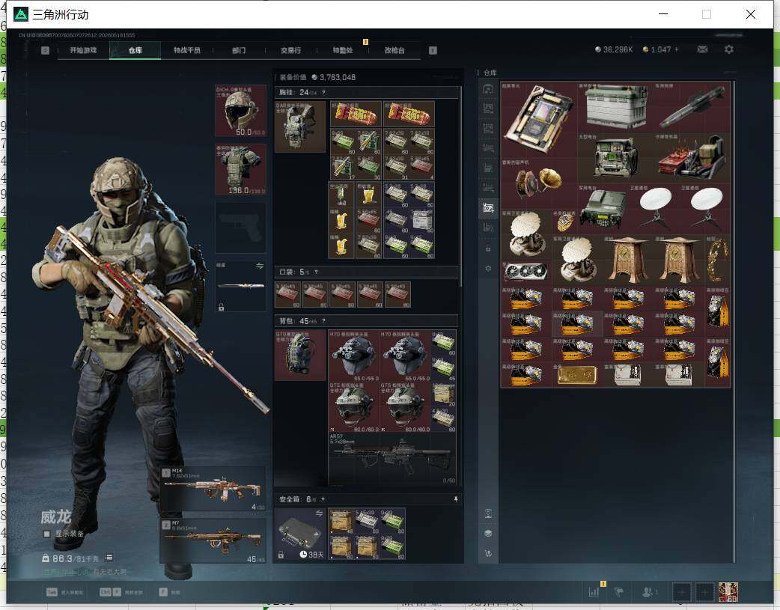This screenshot has height=610, width=780.
Task: Select the missile-shaped item in warehouse top row
Action: pyautogui.click(x=692, y=107)
